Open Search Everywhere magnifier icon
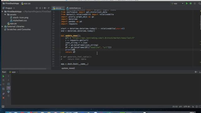The height and width of the screenshot is (113, 201). tap(200, 3)
